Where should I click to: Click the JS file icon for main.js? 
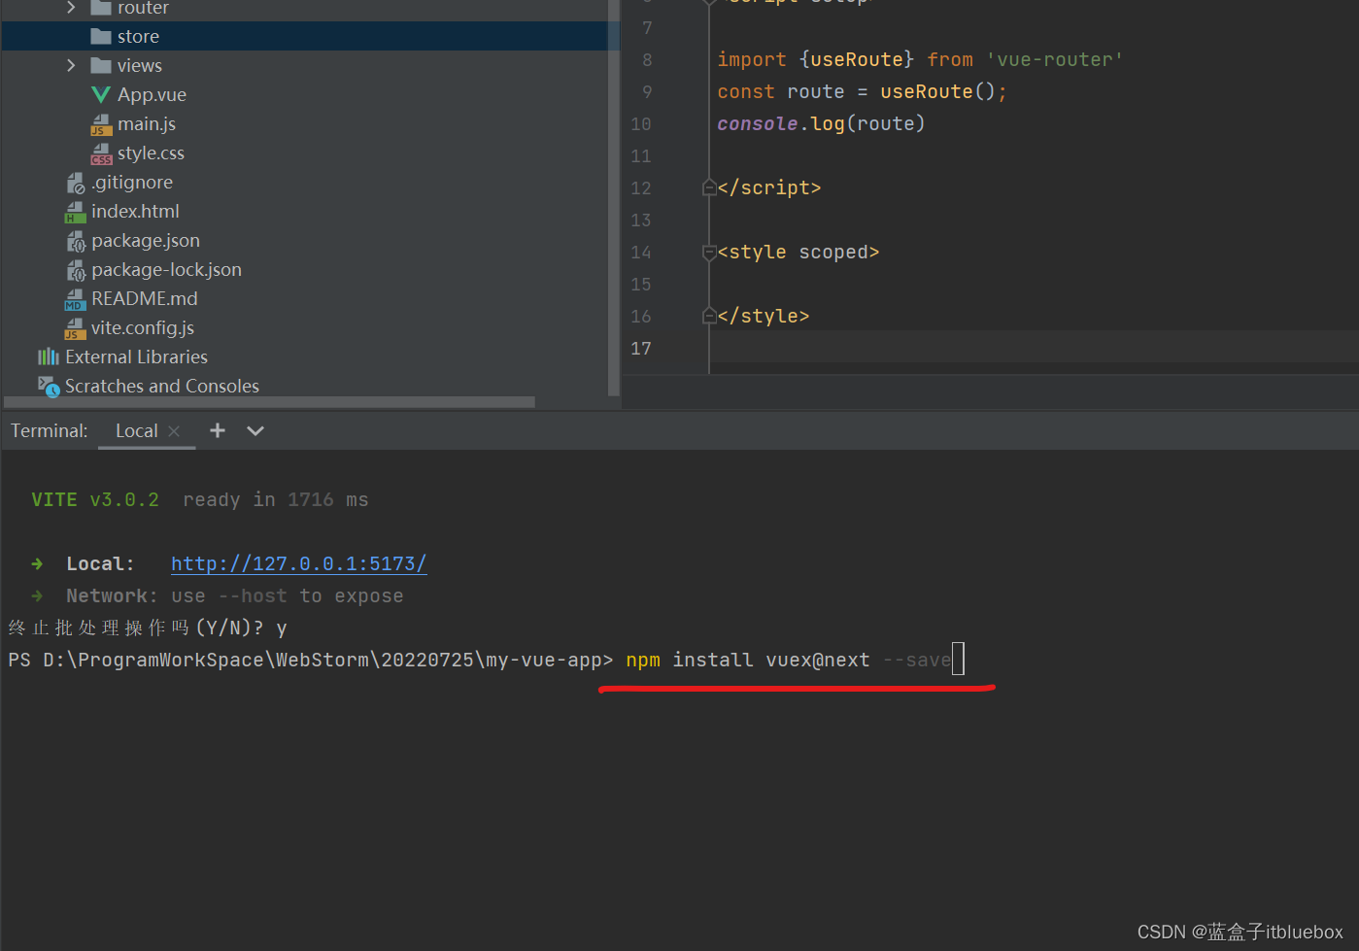101,124
